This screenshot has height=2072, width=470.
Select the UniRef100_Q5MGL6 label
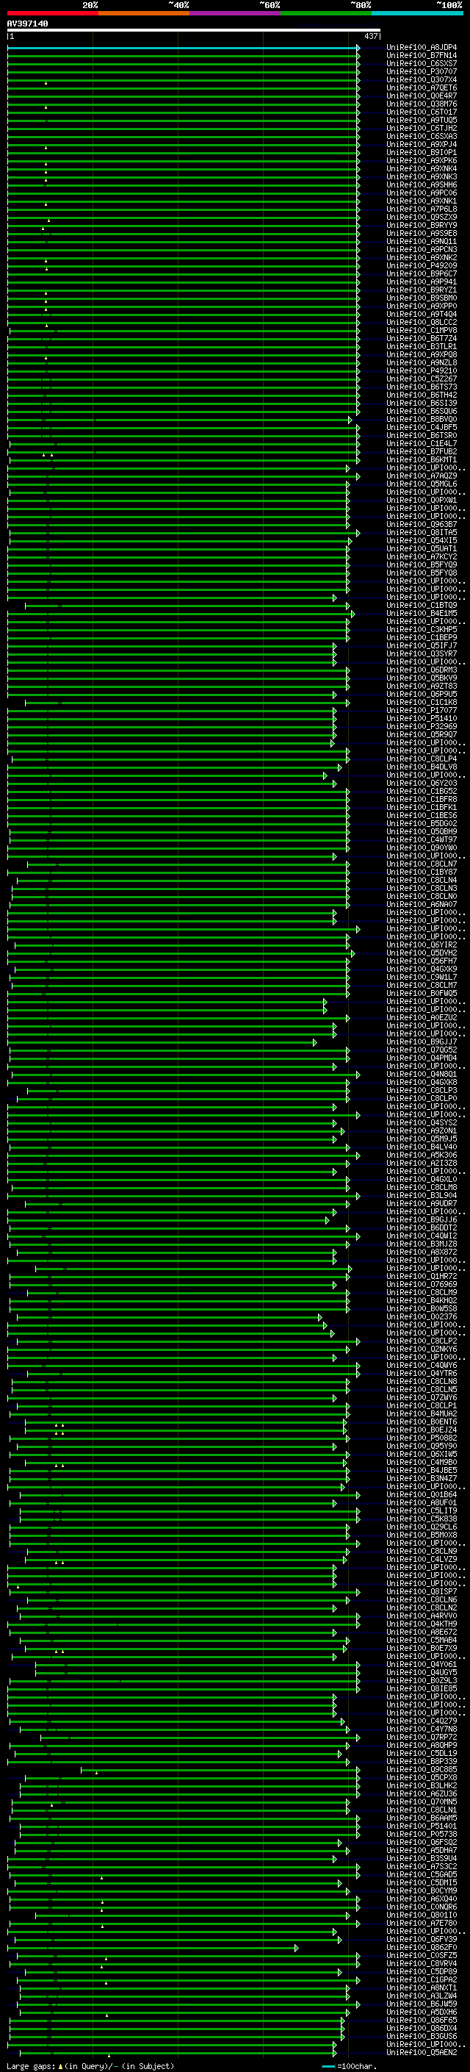coord(422,484)
